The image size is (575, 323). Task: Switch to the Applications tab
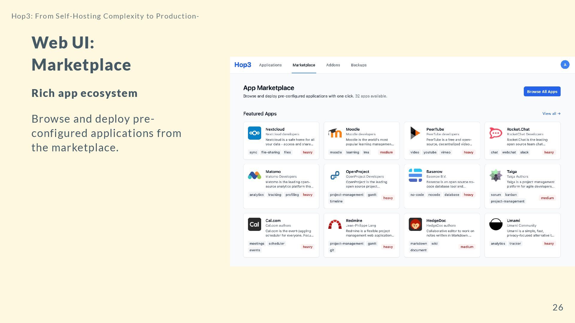click(270, 65)
